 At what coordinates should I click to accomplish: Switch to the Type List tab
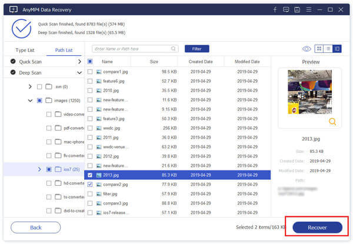[x=25, y=50]
